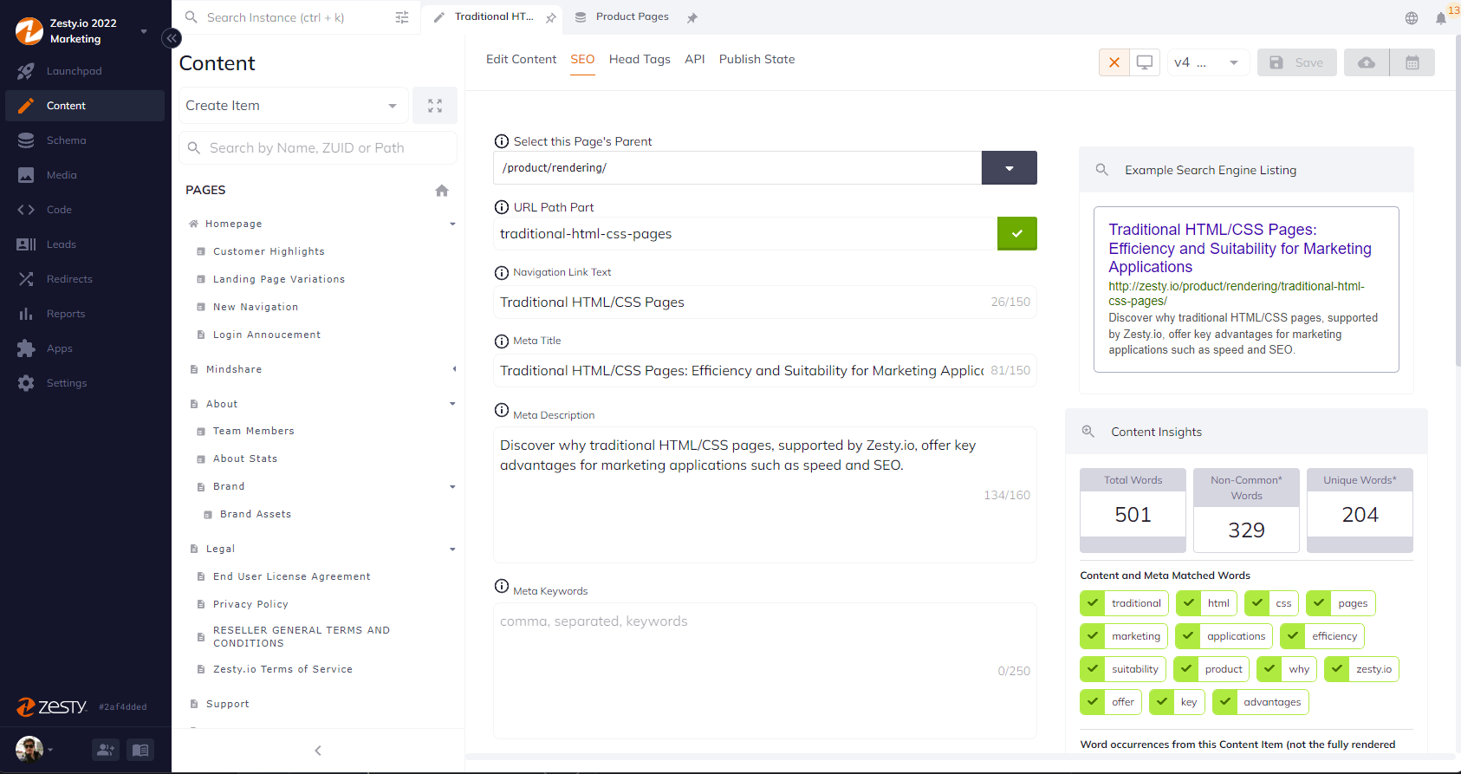Open the Create Item dropdown
This screenshot has height=774, width=1461.
point(293,106)
